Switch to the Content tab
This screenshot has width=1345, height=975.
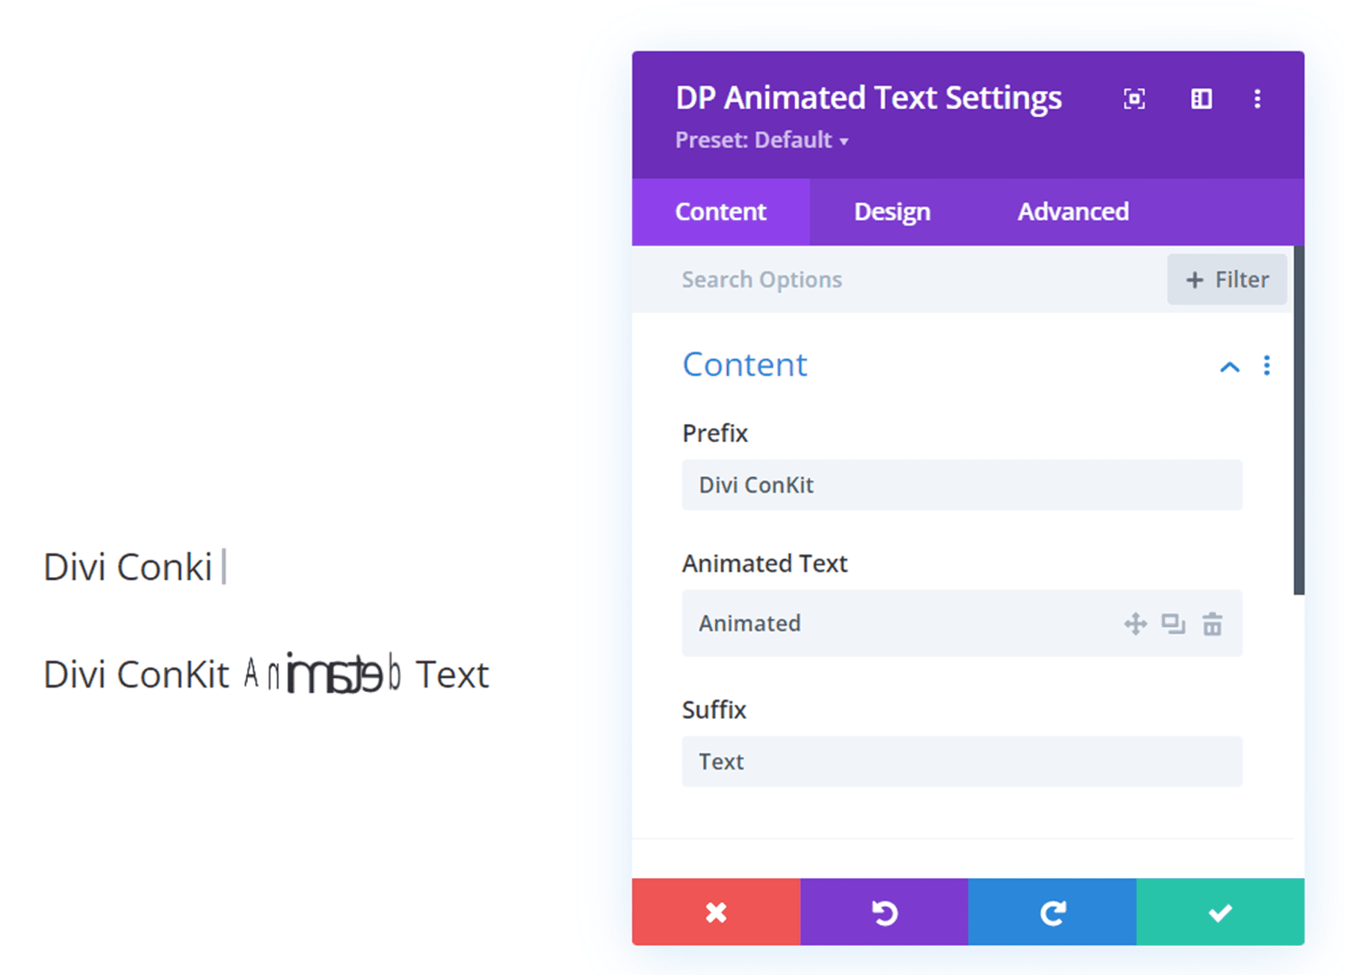721,212
